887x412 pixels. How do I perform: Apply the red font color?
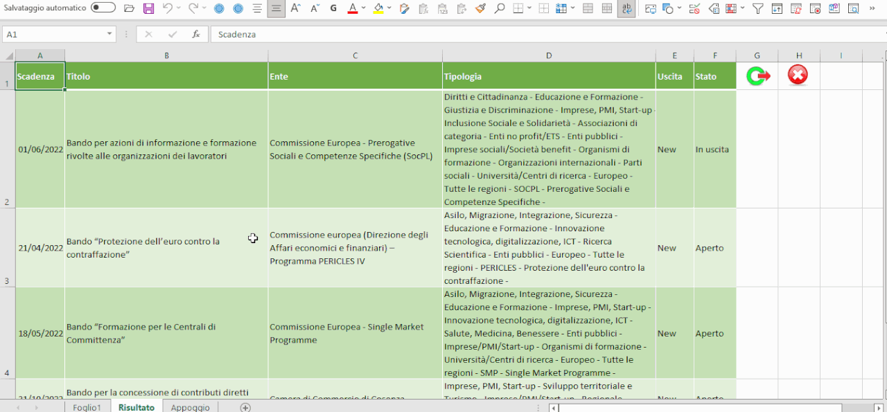352,8
